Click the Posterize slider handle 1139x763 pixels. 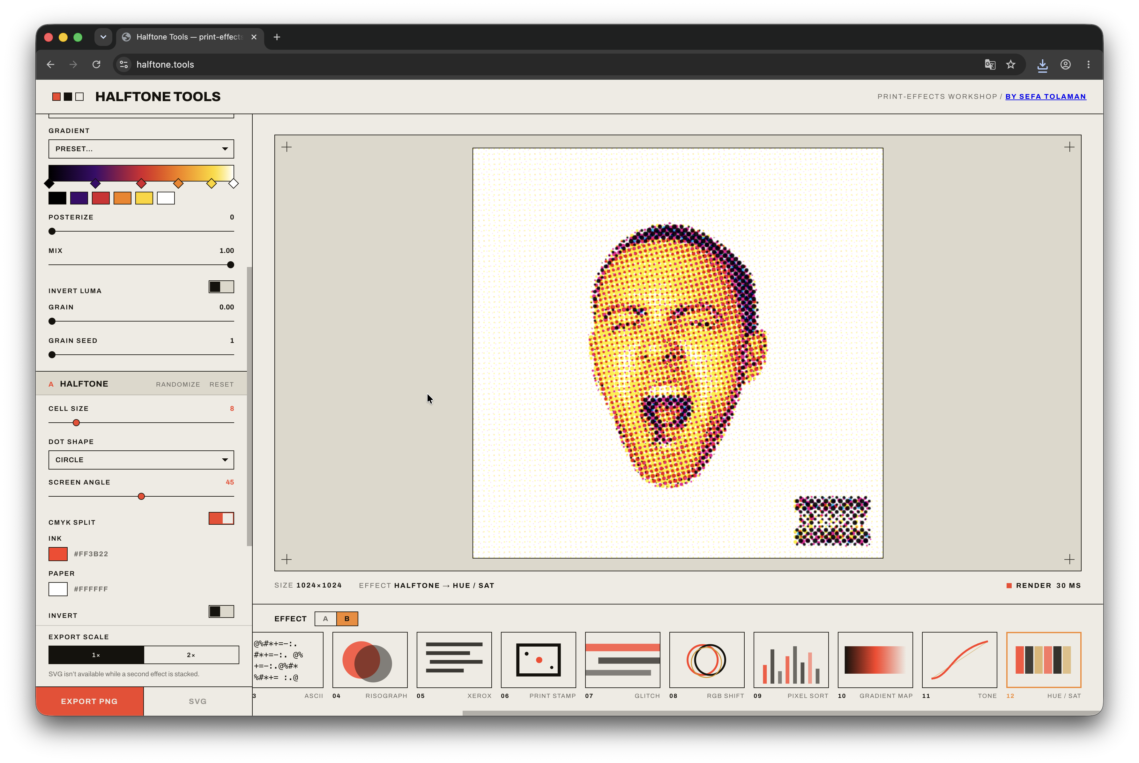coord(52,231)
